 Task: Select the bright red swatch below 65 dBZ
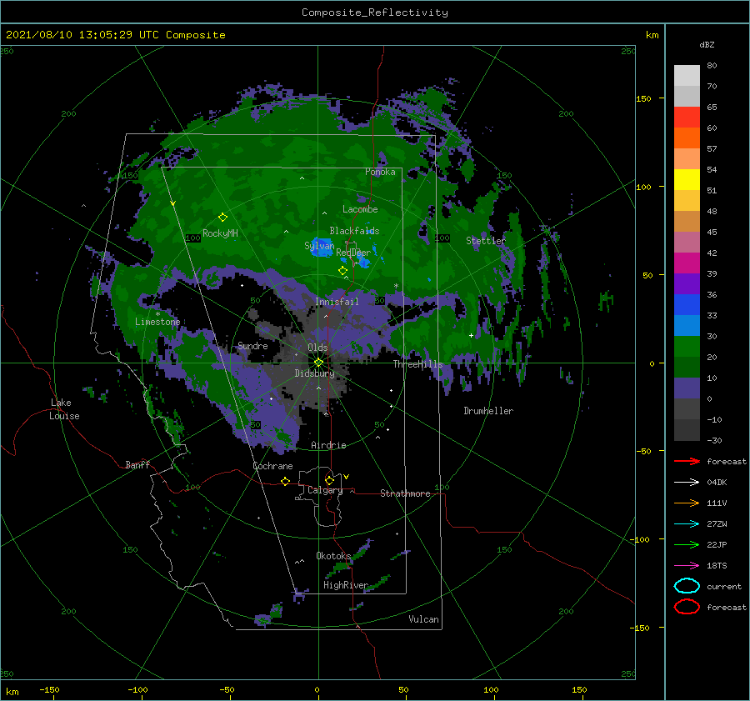687,118
